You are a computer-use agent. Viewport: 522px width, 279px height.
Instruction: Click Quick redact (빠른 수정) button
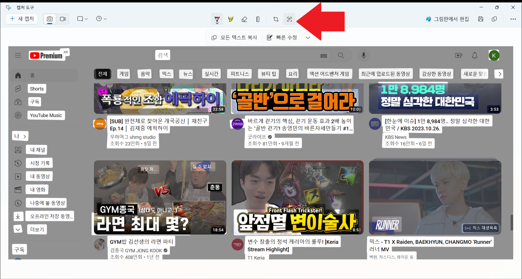[282, 37]
